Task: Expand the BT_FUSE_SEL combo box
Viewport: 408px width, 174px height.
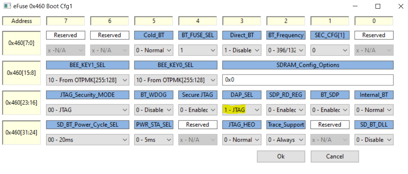Action: (197, 50)
